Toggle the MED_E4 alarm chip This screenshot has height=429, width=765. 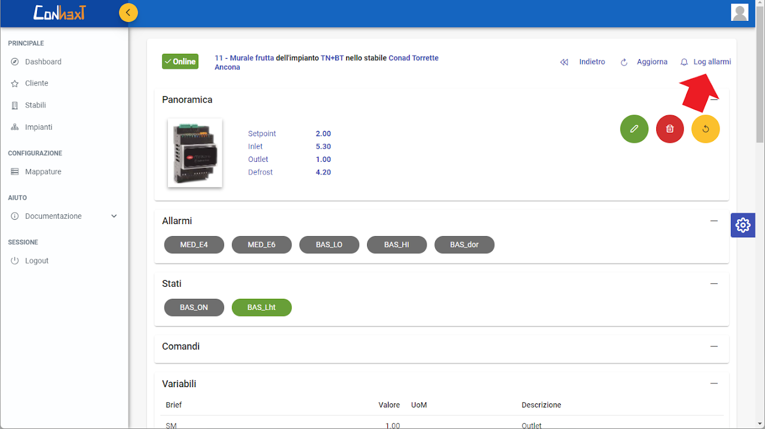coord(194,245)
